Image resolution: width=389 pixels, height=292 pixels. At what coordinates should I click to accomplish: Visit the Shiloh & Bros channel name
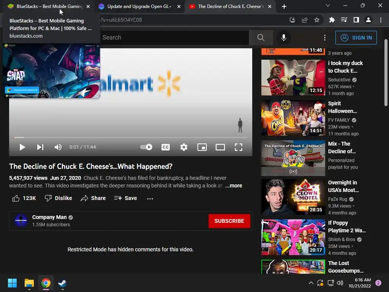pos(342,240)
